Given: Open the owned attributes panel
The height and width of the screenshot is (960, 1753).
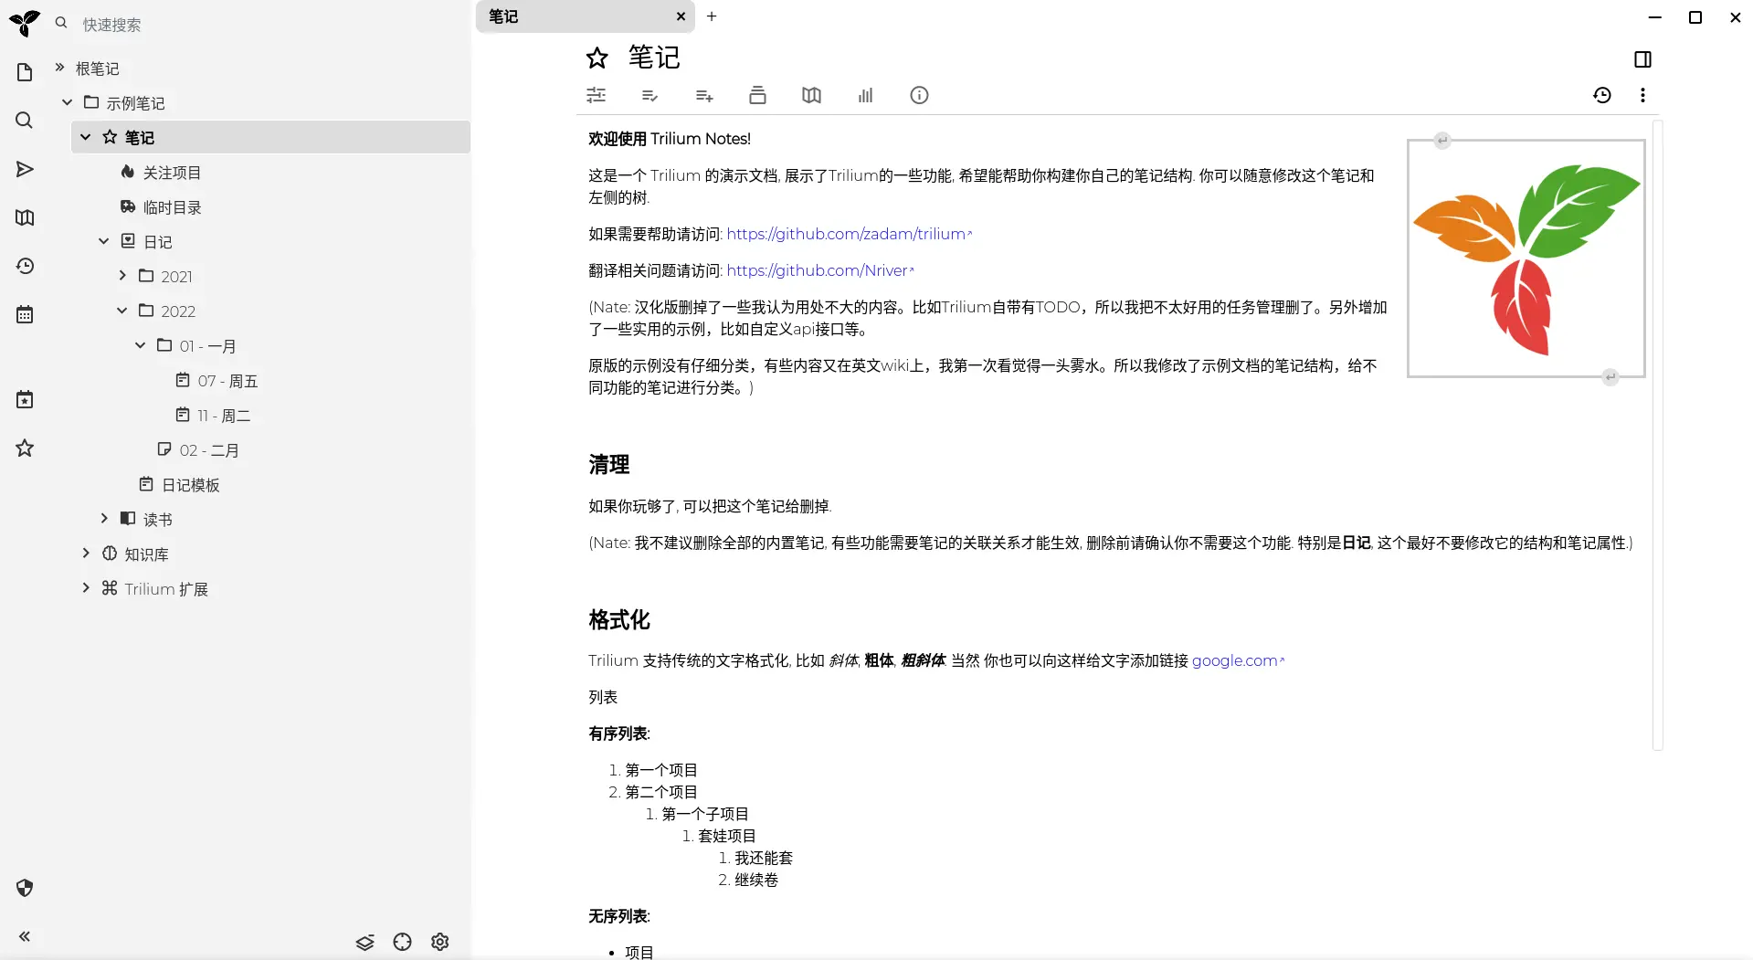Looking at the screenshot, I should 649,95.
